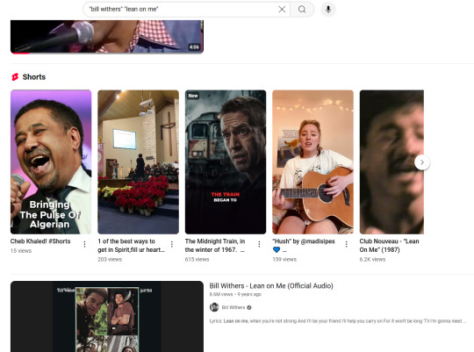
Task: Click the '159 views' text
Action: (x=284, y=260)
